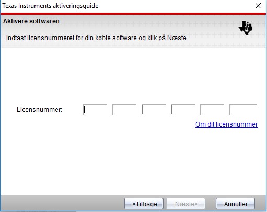Click the second Licensnummer input box

pyautogui.click(x=124, y=109)
